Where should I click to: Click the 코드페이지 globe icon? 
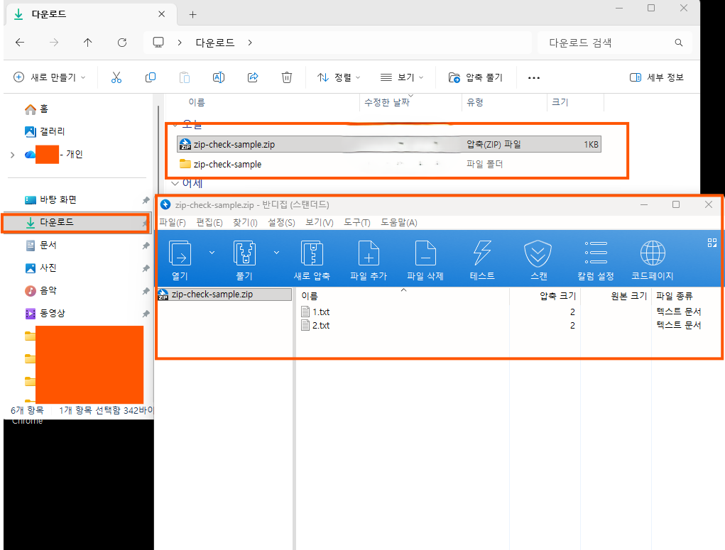(x=653, y=253)
